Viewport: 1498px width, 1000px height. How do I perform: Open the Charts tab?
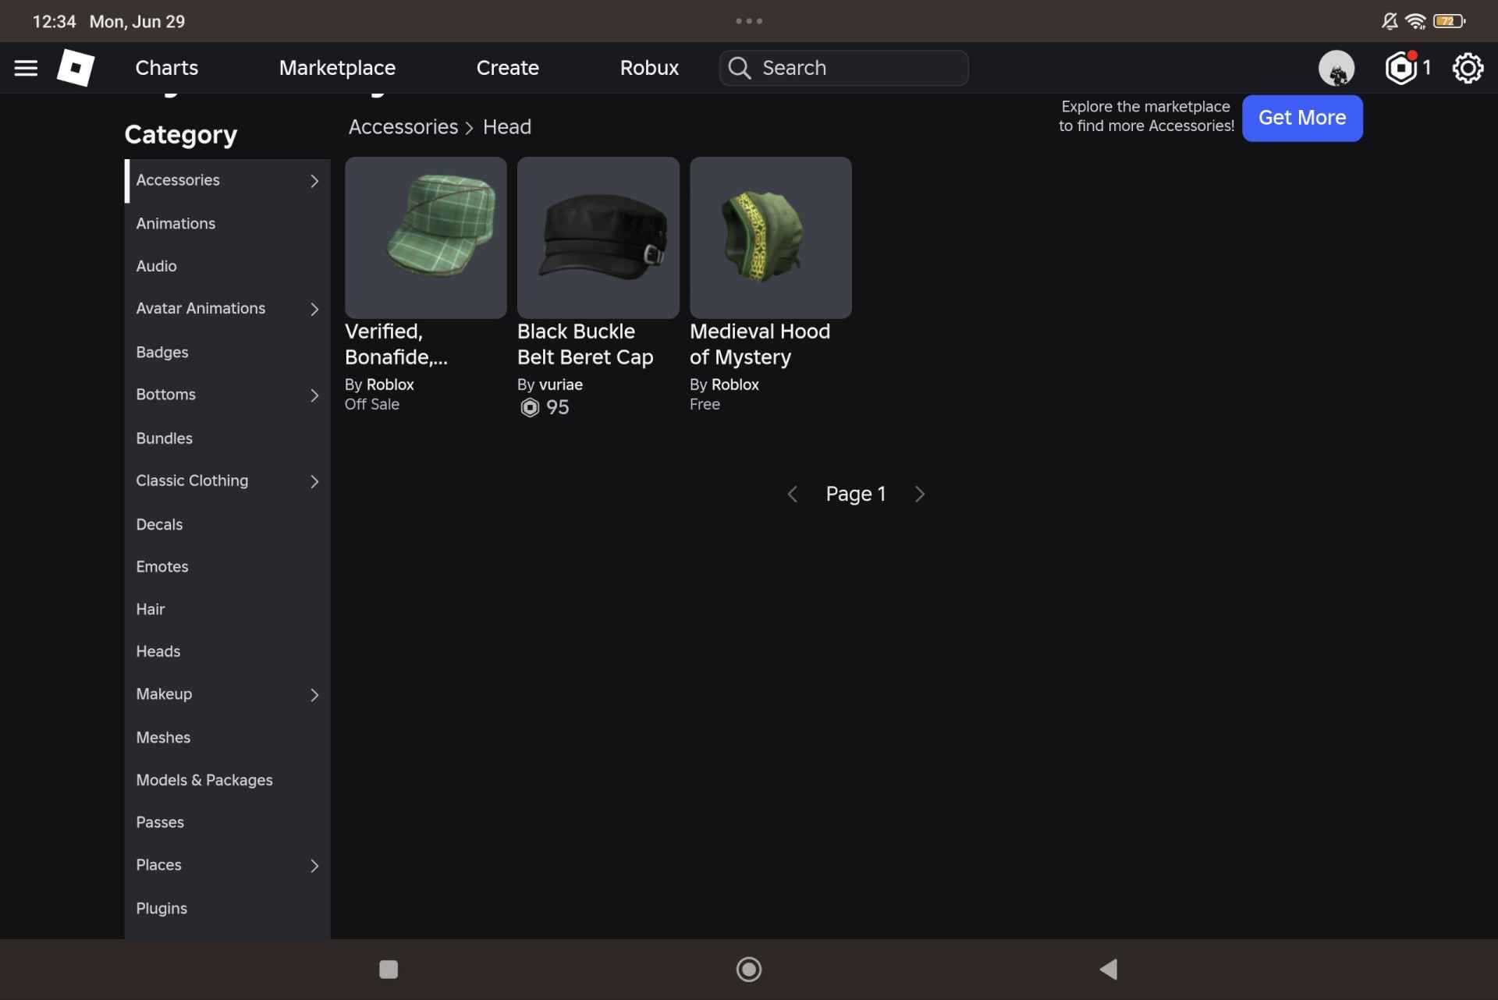pyautogui.click(x=167, y=68)
